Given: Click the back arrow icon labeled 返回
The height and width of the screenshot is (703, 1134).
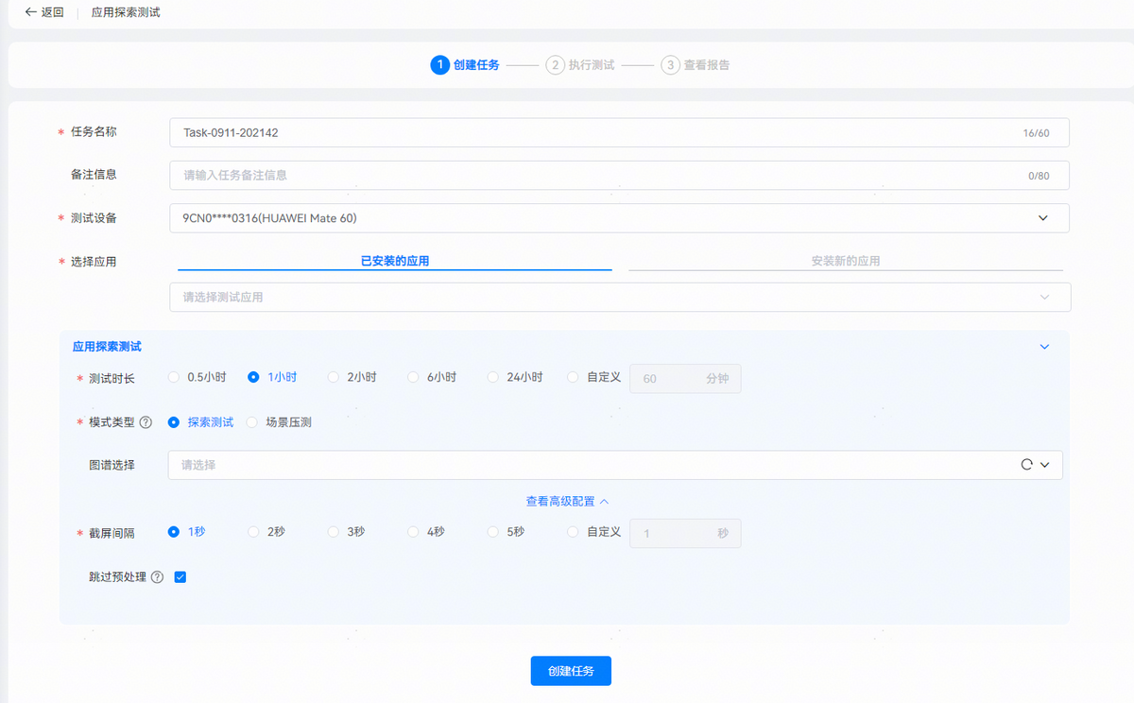Looking at the screenshot, I should [x=30, y=12].
